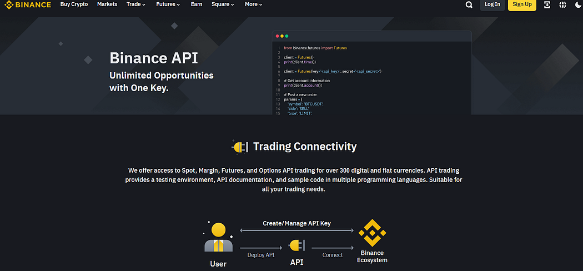This screenshot has height=271, width=583.
Task: Open the language globe icon
Action: tap(563, 5)
